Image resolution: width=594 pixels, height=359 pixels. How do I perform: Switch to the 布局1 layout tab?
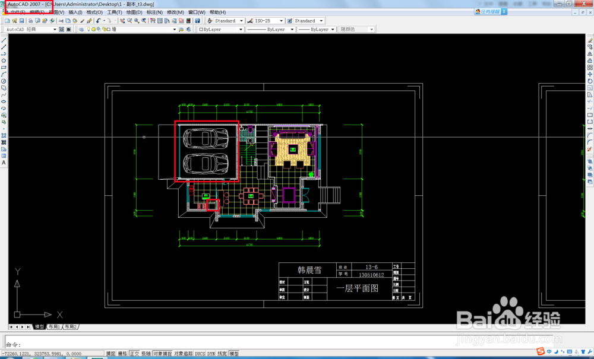click(55, 327)
